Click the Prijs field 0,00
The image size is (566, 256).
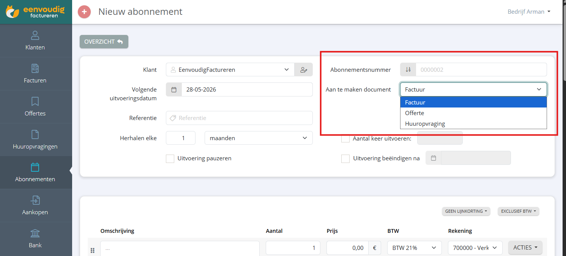pos(348,248)
